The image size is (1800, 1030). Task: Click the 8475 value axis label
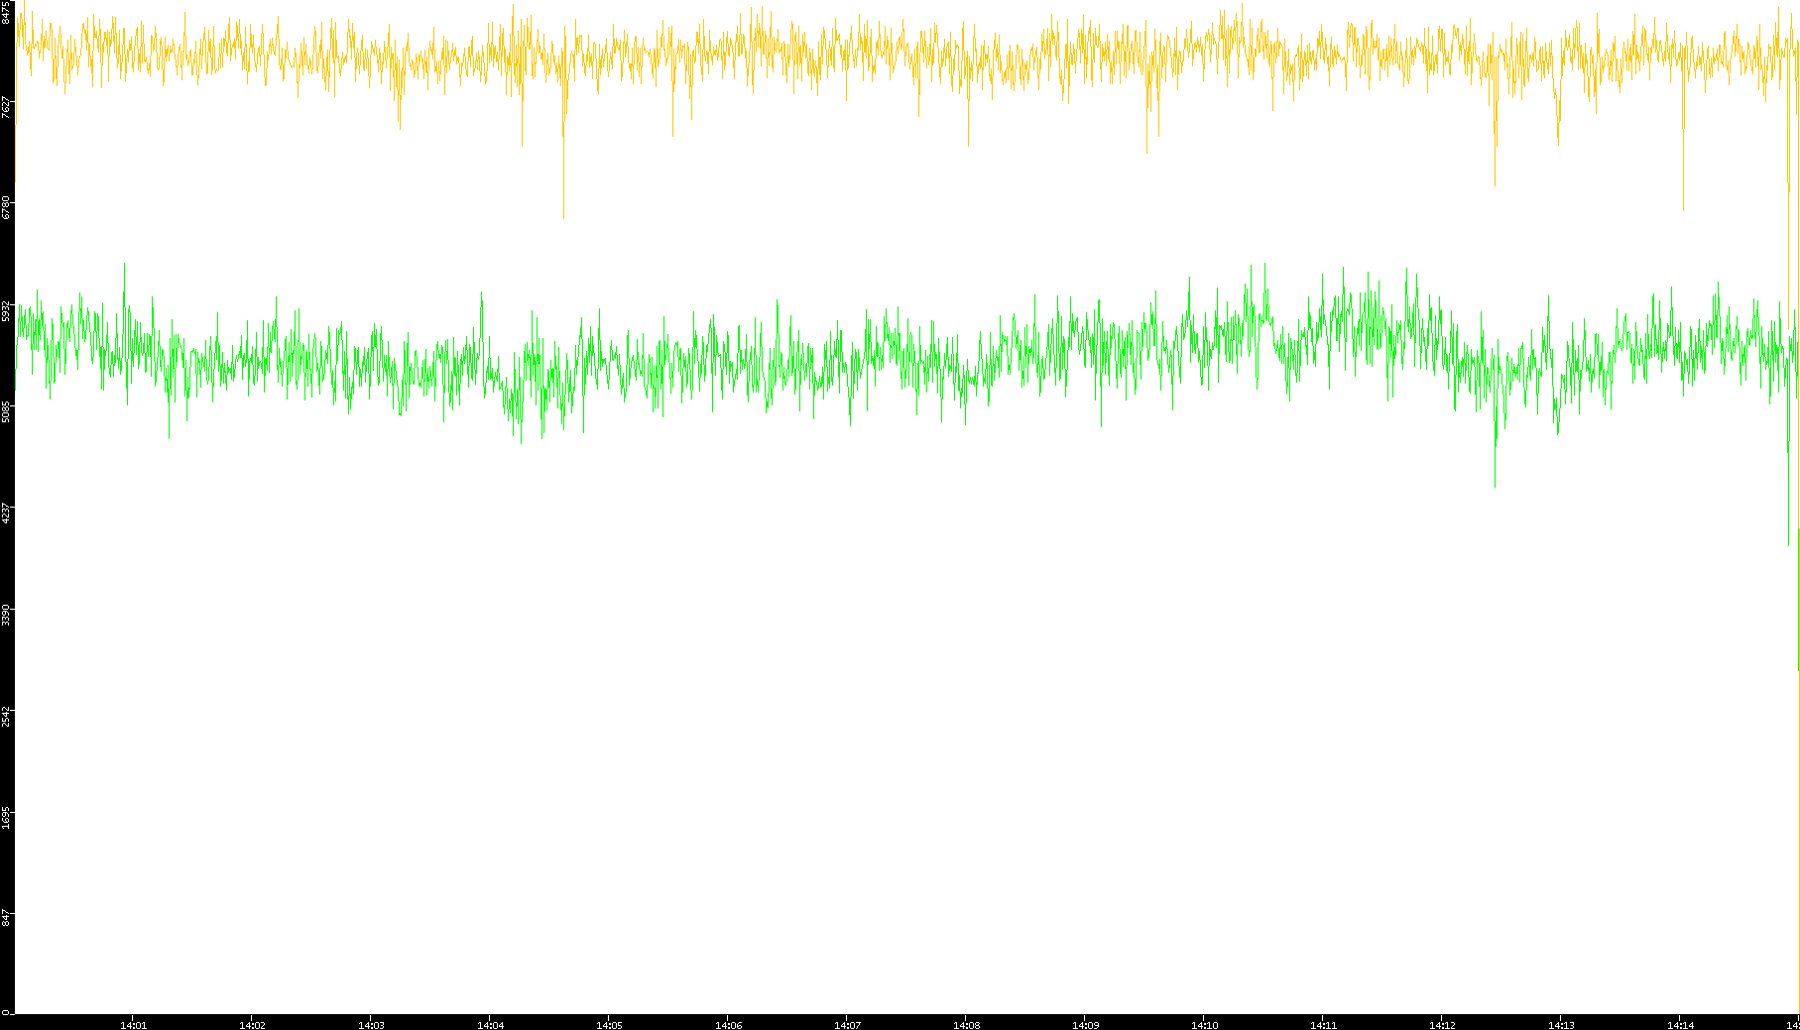7,12
